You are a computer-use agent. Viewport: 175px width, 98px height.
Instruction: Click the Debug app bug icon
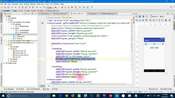coord(62,7)
